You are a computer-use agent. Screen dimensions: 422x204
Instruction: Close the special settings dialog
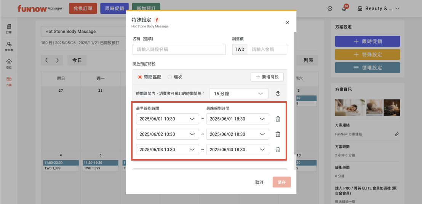(x=287, y=22)
